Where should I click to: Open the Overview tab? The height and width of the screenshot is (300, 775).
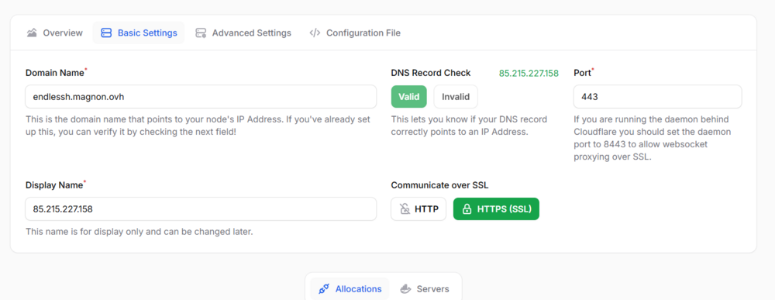coord(54,33)
